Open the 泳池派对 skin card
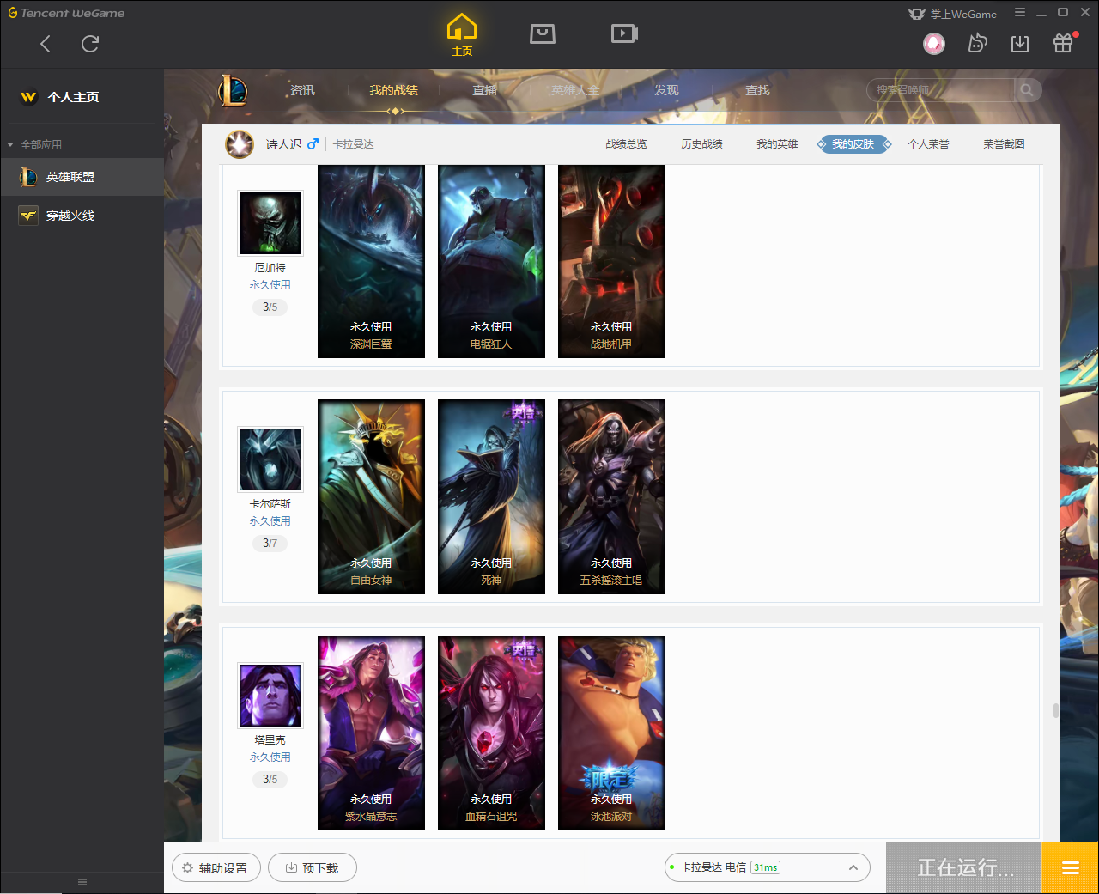This screenshot has width=1099, height=894. (611, 733)
